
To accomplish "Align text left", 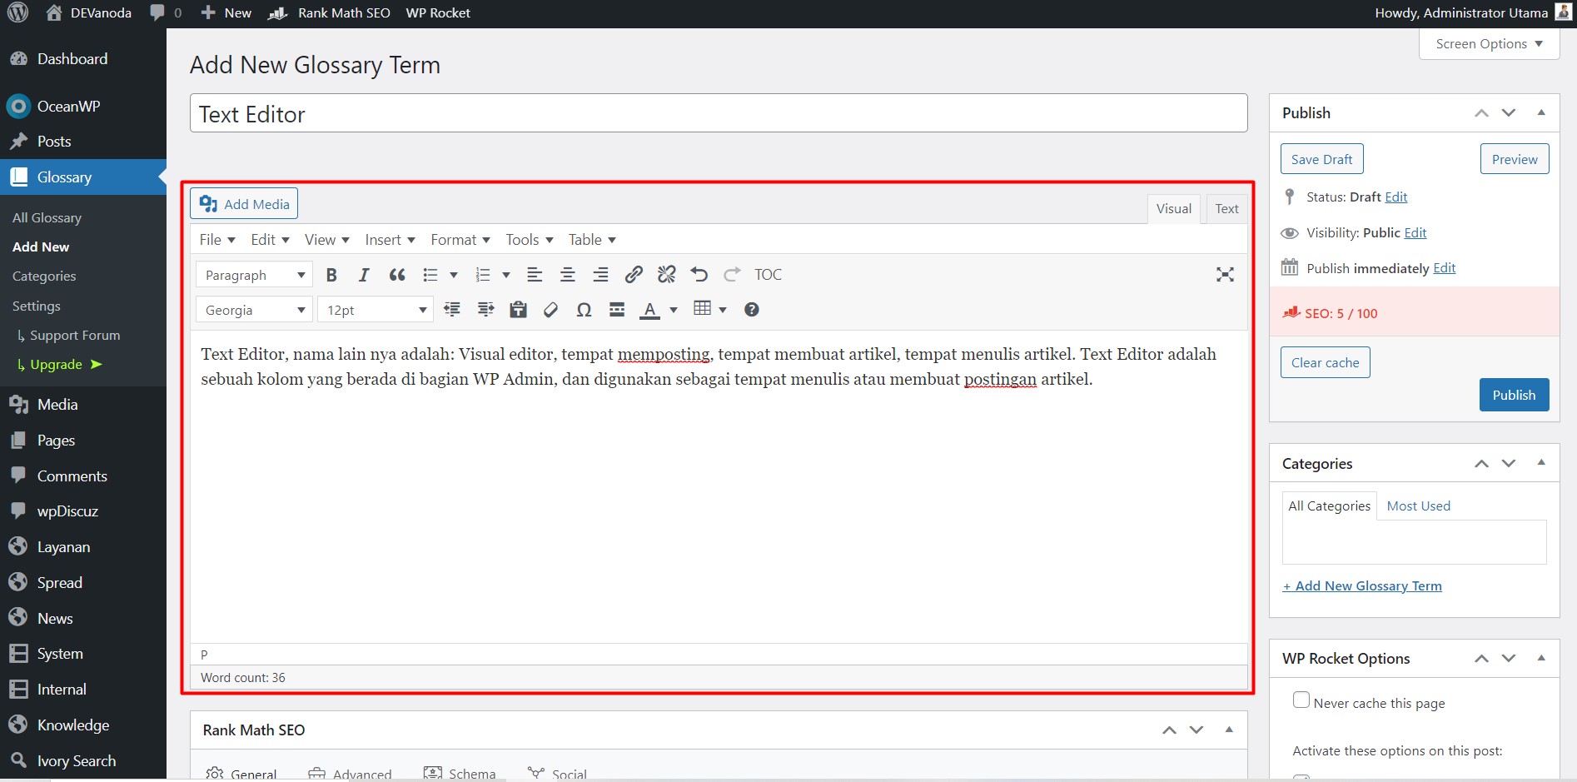I will (x=535, y=275).
